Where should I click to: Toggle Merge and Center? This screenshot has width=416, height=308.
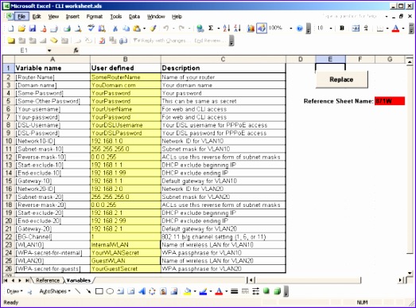(356, 28)
